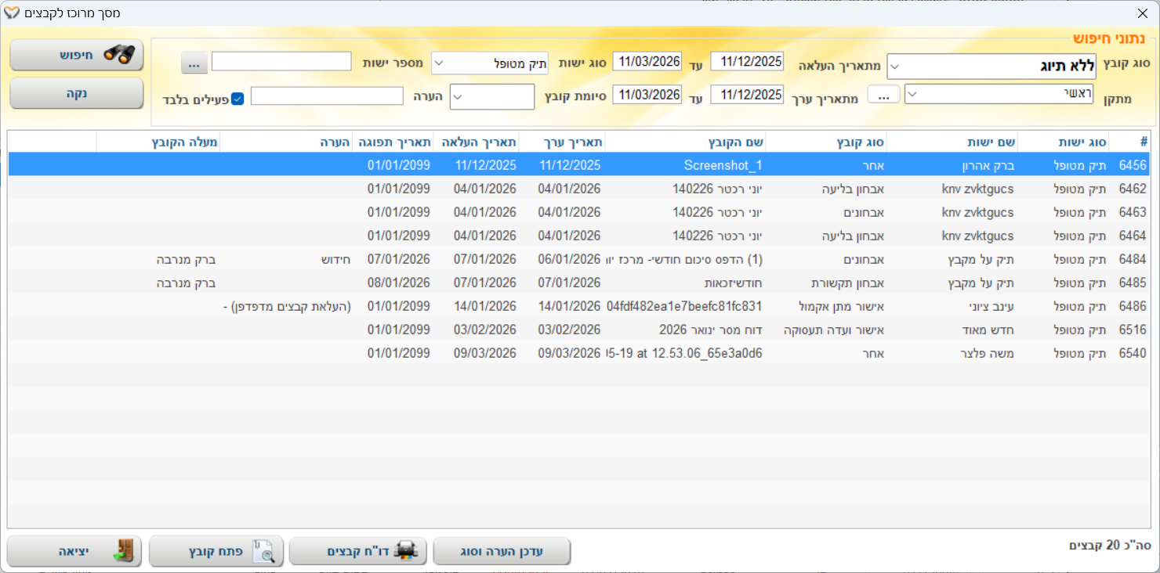Click the browse button next to facility

(883, 95)
